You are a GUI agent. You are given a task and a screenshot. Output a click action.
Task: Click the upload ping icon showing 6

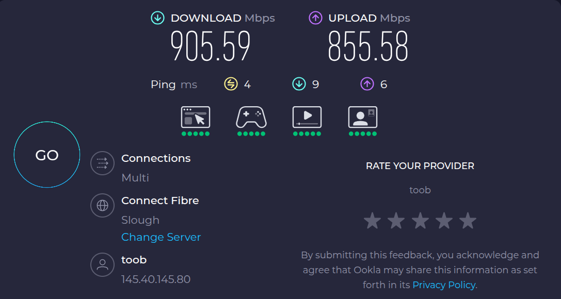click(x=367, y=84)
